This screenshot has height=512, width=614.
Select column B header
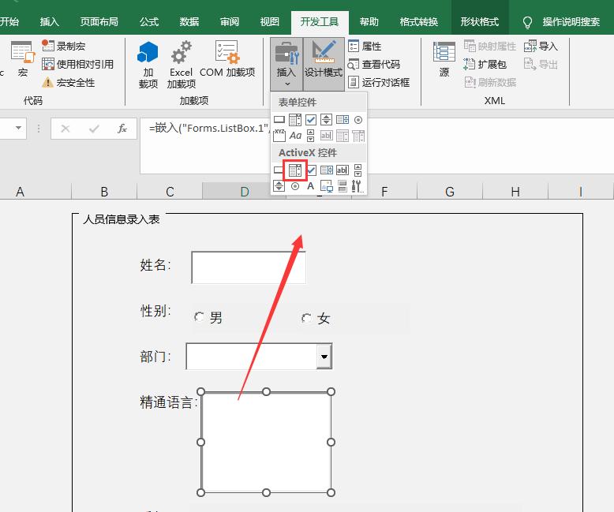[104, 192]
